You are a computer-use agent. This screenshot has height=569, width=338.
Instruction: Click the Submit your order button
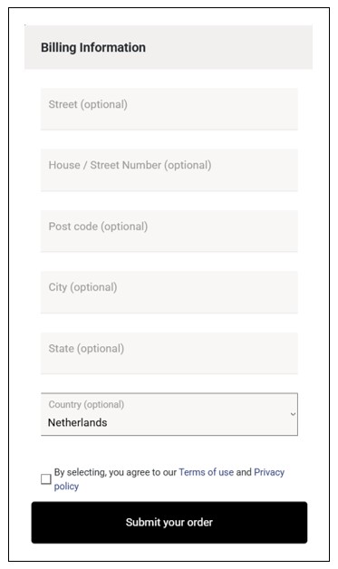coord(169,523)
